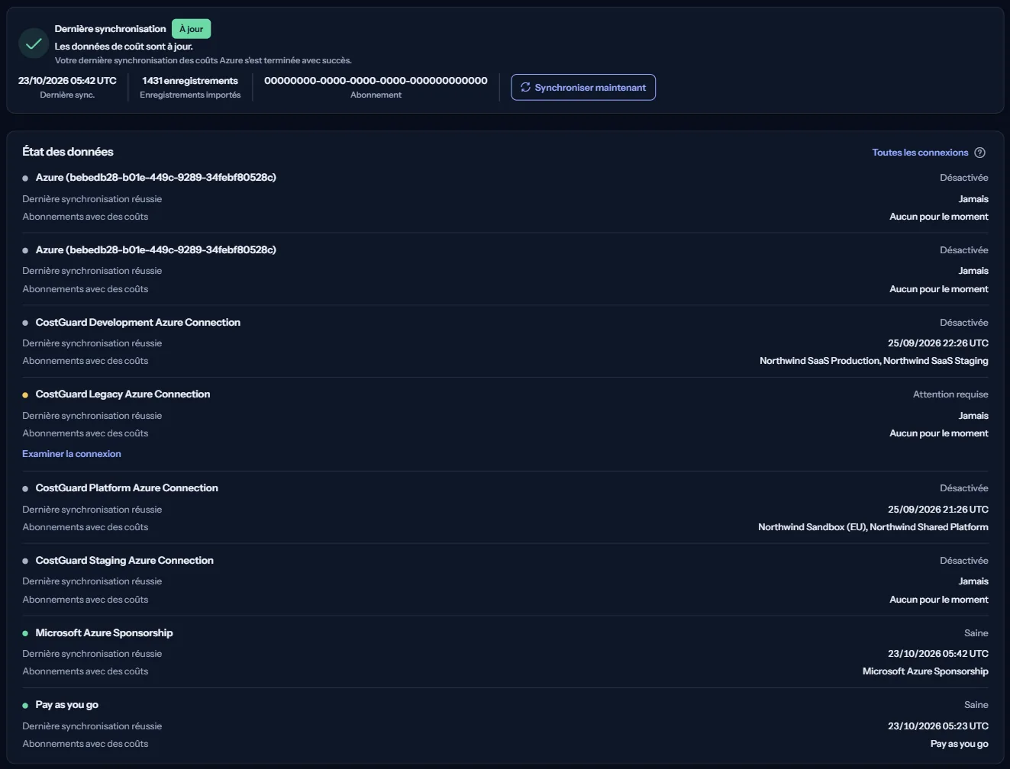The width and height of the screenshot is (1010, 769).
Task: Select the 00000000-0000-0000-0000-000000000000 subscription ID
Action: tap(376, 81)
